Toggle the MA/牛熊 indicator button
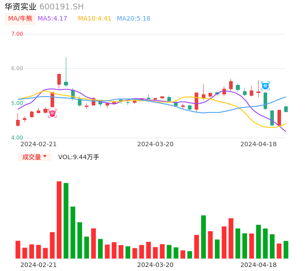 [x=20, y=19]
